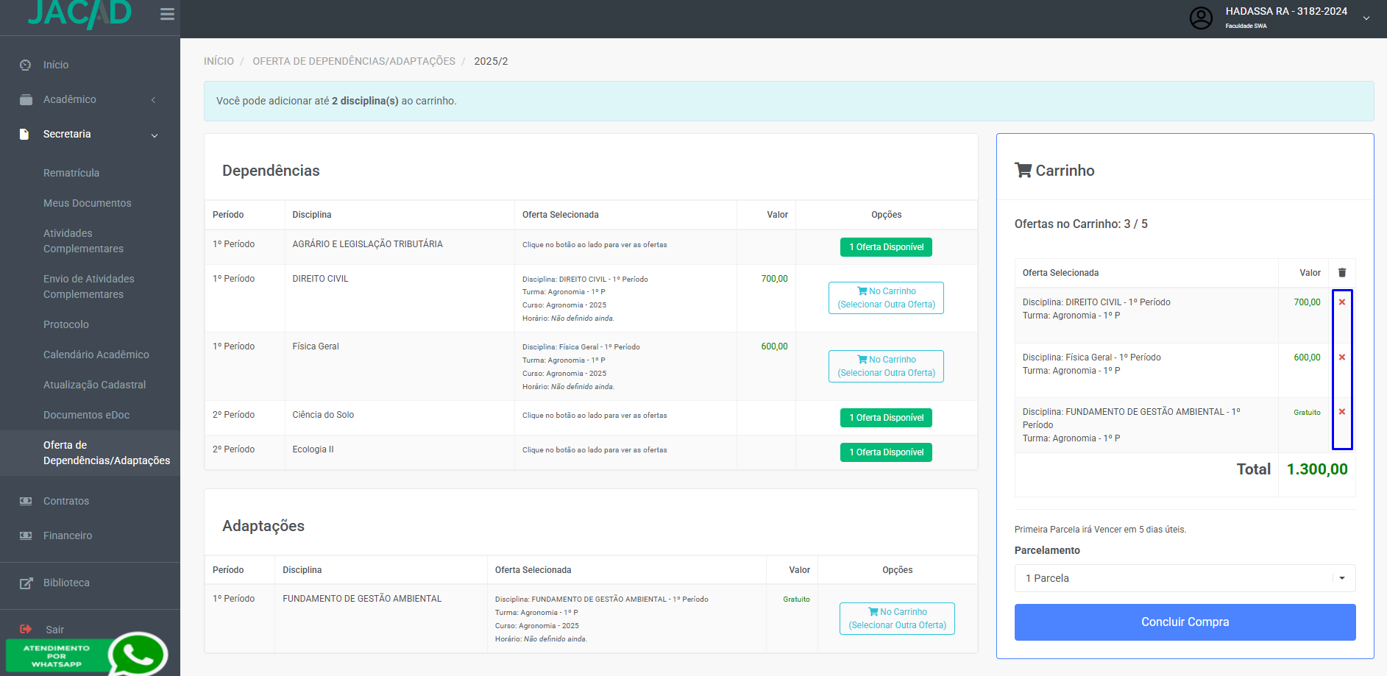Expand the Acadêmico submenu arrow
Viewport: 1387px width, 676px height.
click(153, 100)
